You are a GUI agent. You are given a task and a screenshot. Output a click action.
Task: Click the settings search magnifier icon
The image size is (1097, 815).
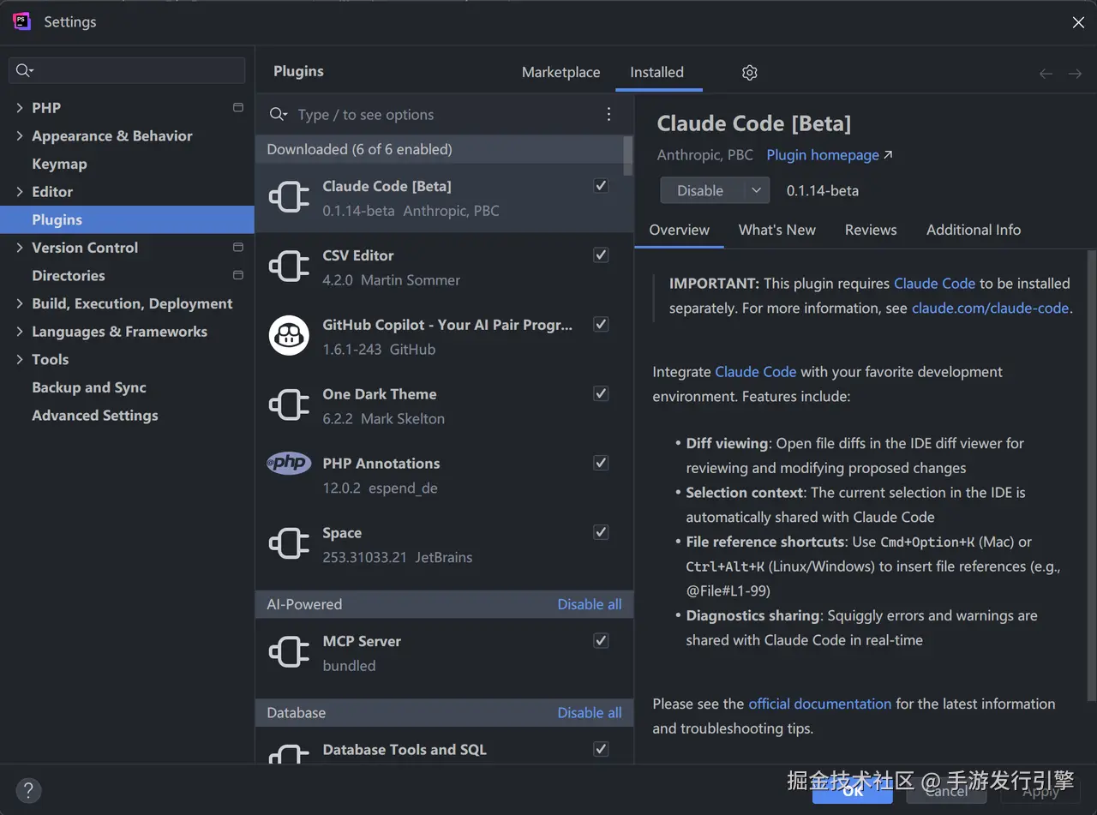click(x=25, y=70)
